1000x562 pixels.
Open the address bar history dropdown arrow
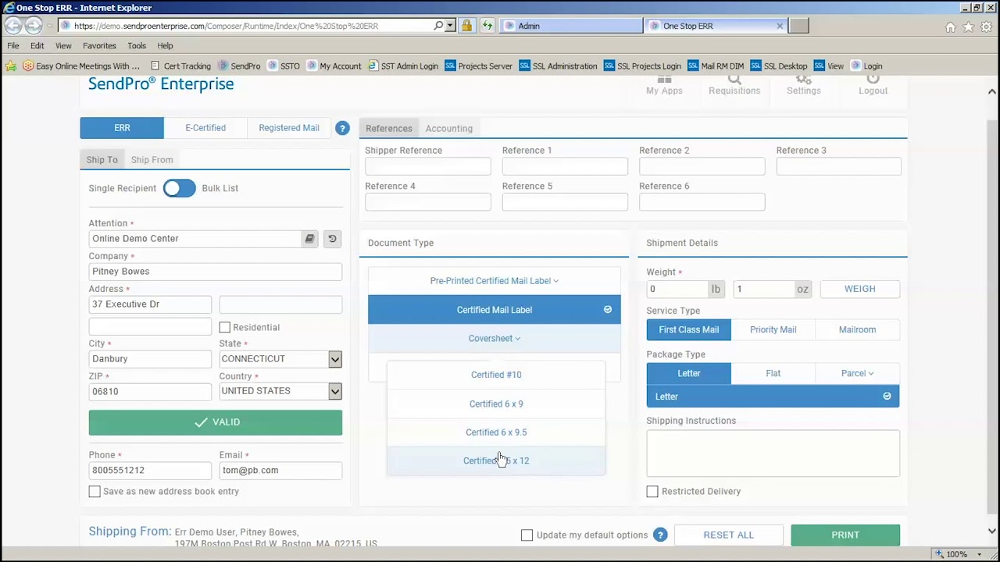coord(450,26)
